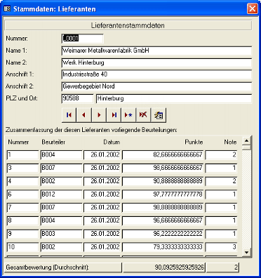Select the Nummer cell with value 1
The image size is (261, 278).
[22, 155]
